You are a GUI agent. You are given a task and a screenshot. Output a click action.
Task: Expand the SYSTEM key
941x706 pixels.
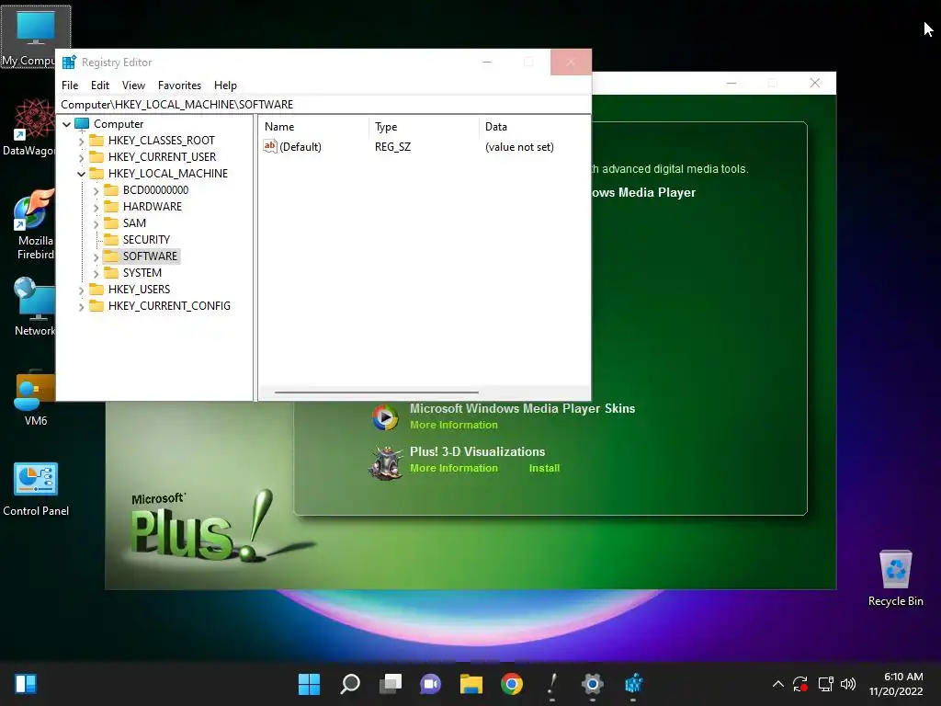pyautogui.click(x=96, y=273)
